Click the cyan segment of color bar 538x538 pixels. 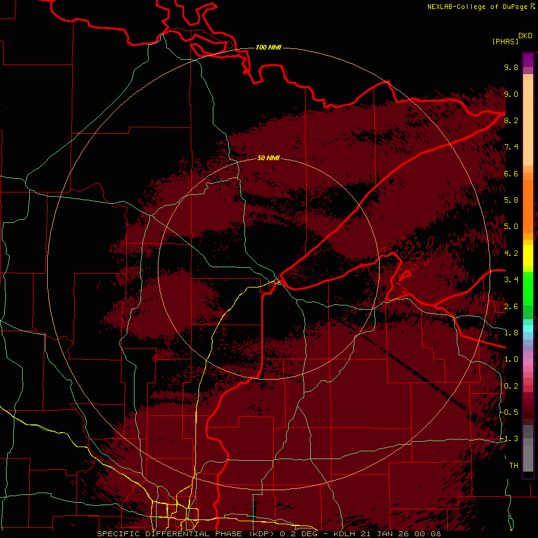click(528, 328)
